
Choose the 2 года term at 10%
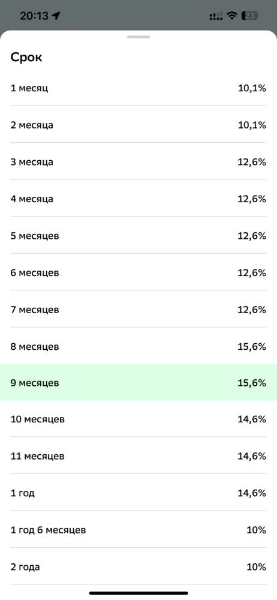click(138, 567)
